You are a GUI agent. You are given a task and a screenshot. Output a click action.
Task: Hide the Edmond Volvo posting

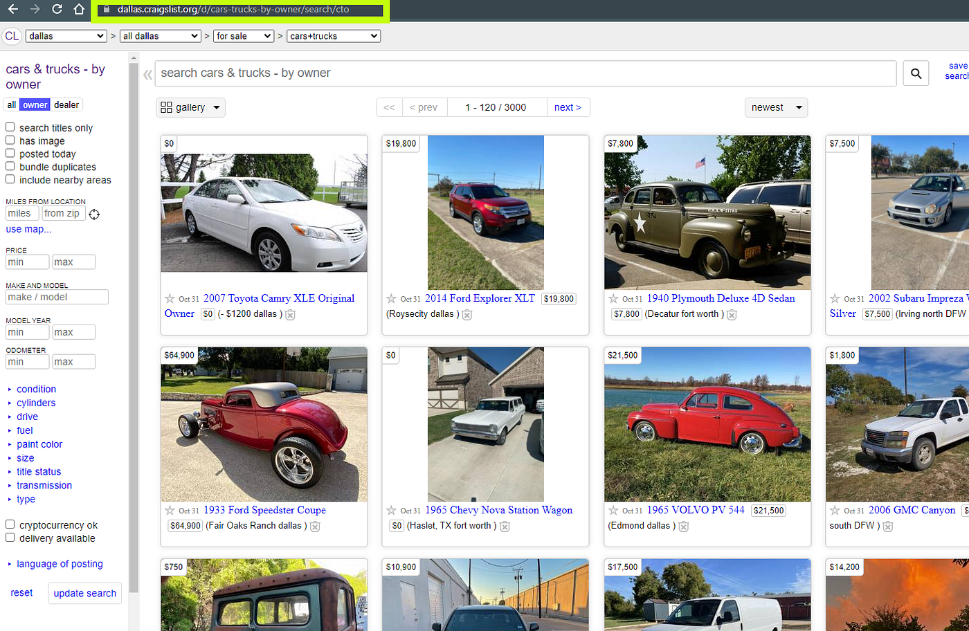[684, 527]
